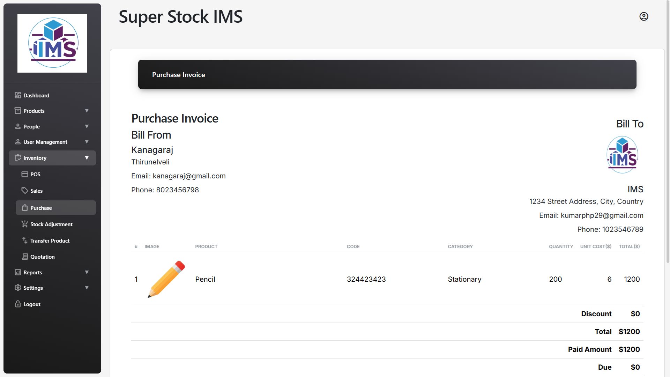The height and width of the screenshot is (377, 670).
Task: Click the IMS logo in the sidebar
Action: [x=52, y=43]
